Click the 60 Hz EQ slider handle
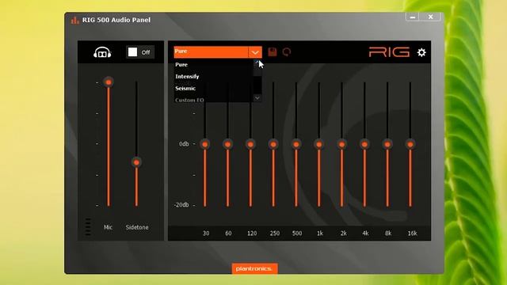This screenshot has width=507, height=285. (227, 144)
